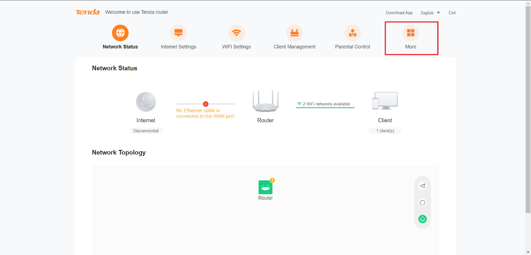This screenshot has height=255, width=531.
Task: Open Parental Control icon
Action: coord(353,33)
